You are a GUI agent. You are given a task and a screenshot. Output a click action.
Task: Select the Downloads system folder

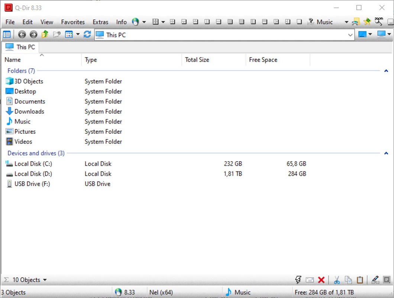[29, 111]
